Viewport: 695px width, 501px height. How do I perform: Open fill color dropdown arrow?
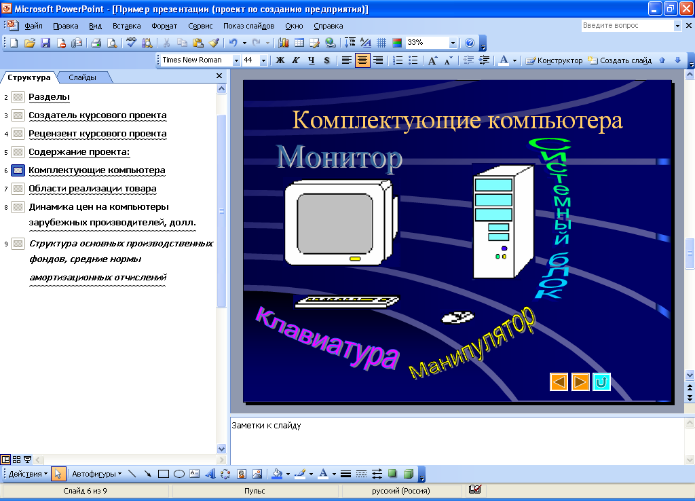tap(288, 474)
